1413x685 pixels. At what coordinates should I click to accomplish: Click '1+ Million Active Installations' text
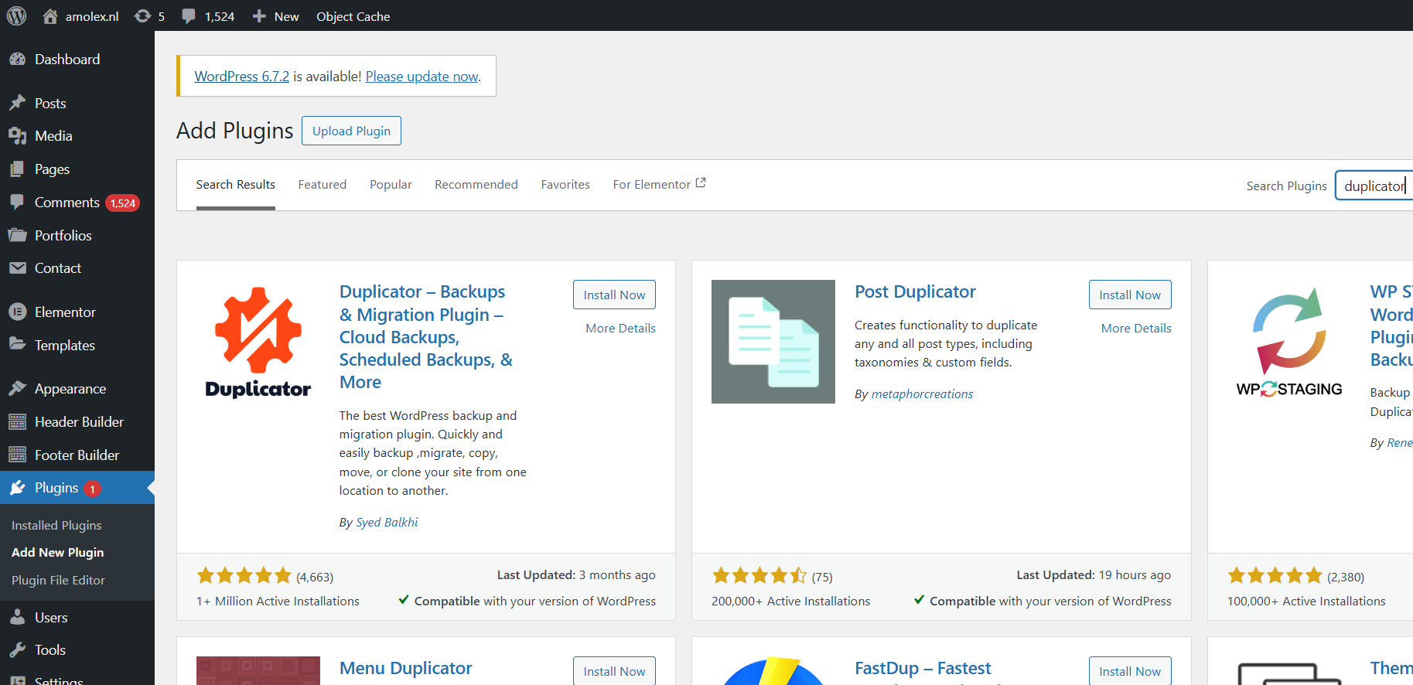pyautogui.click(x=278, y=601)
